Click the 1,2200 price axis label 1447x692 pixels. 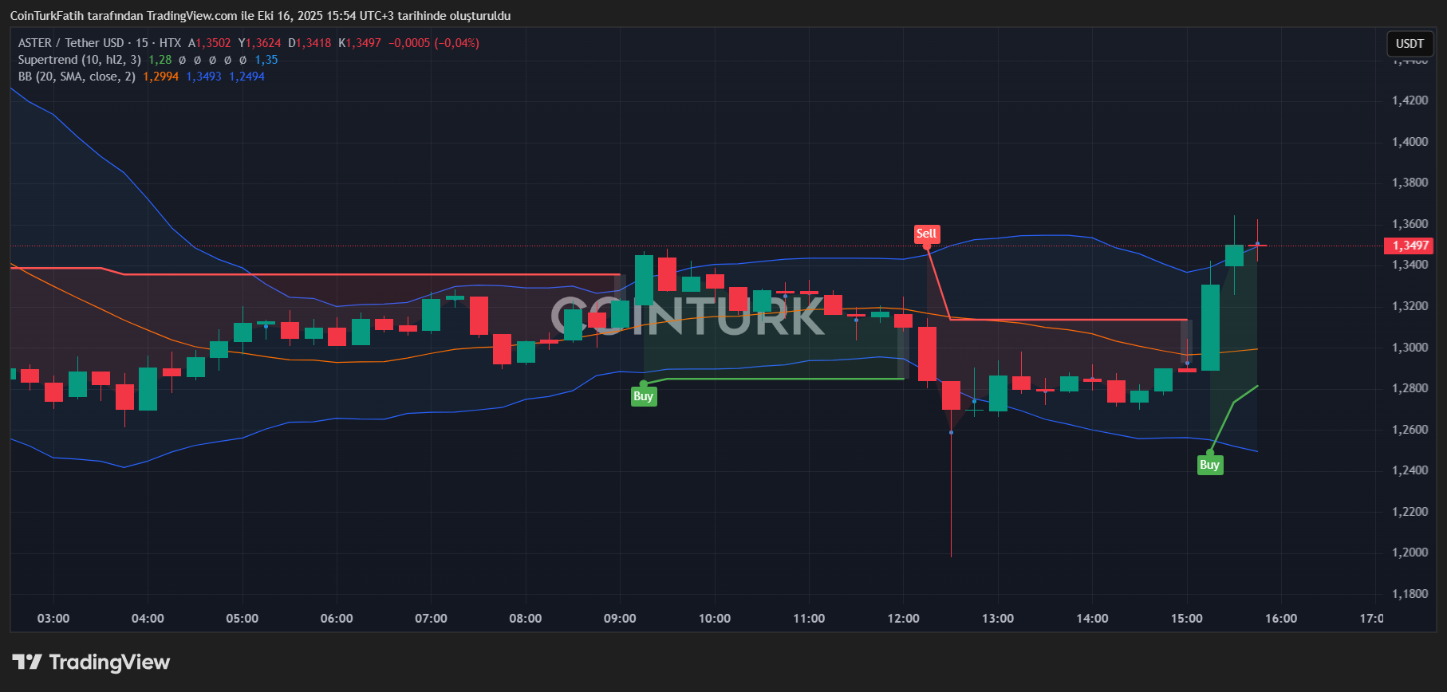point(1410,512)
